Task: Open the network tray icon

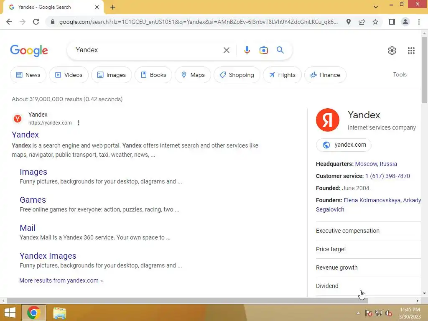Action: [379, 313]
